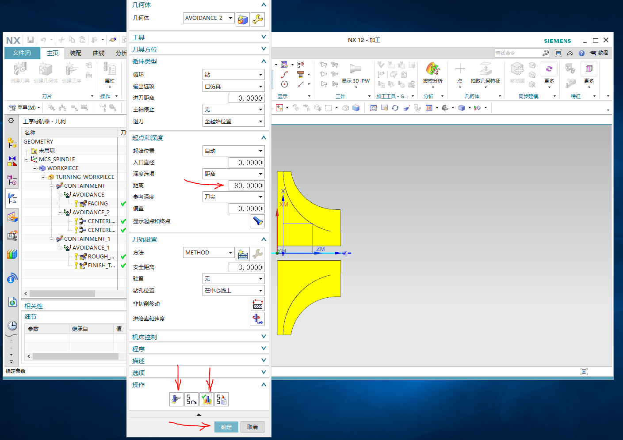
Task: Open the Constraint Navigator sidebar tab
Action: (12, 161)
